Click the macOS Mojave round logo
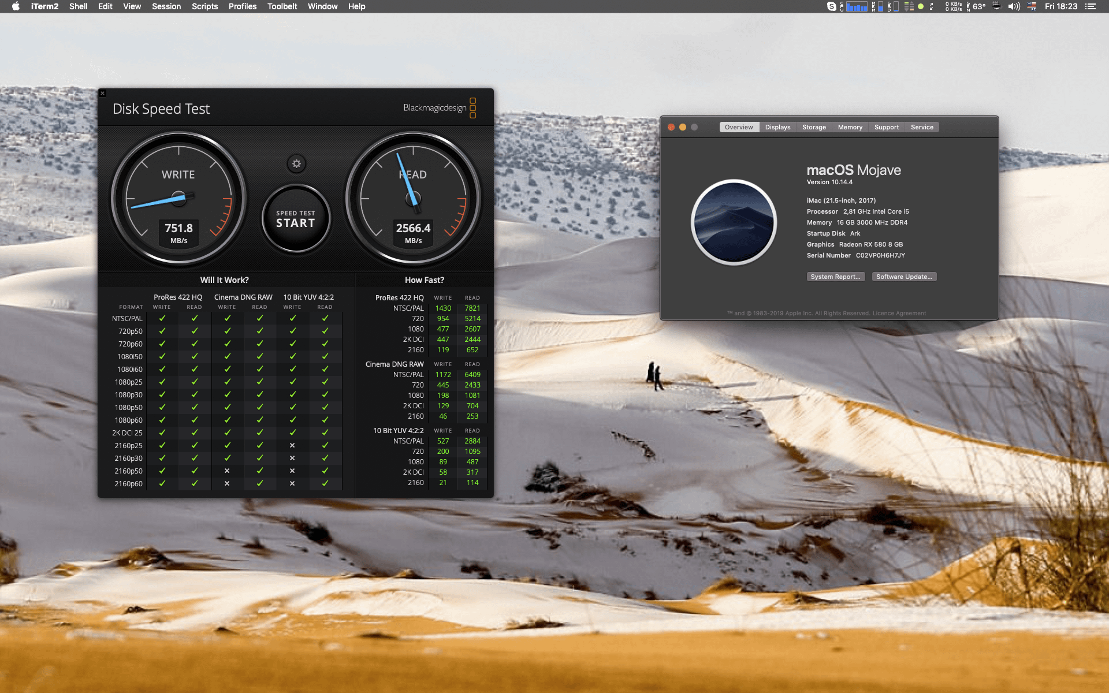 tap(734, 222)
